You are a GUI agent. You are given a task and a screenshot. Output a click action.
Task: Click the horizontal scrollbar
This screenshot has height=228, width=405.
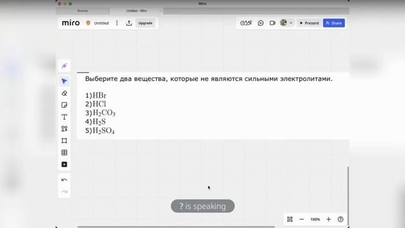[176, 227]
